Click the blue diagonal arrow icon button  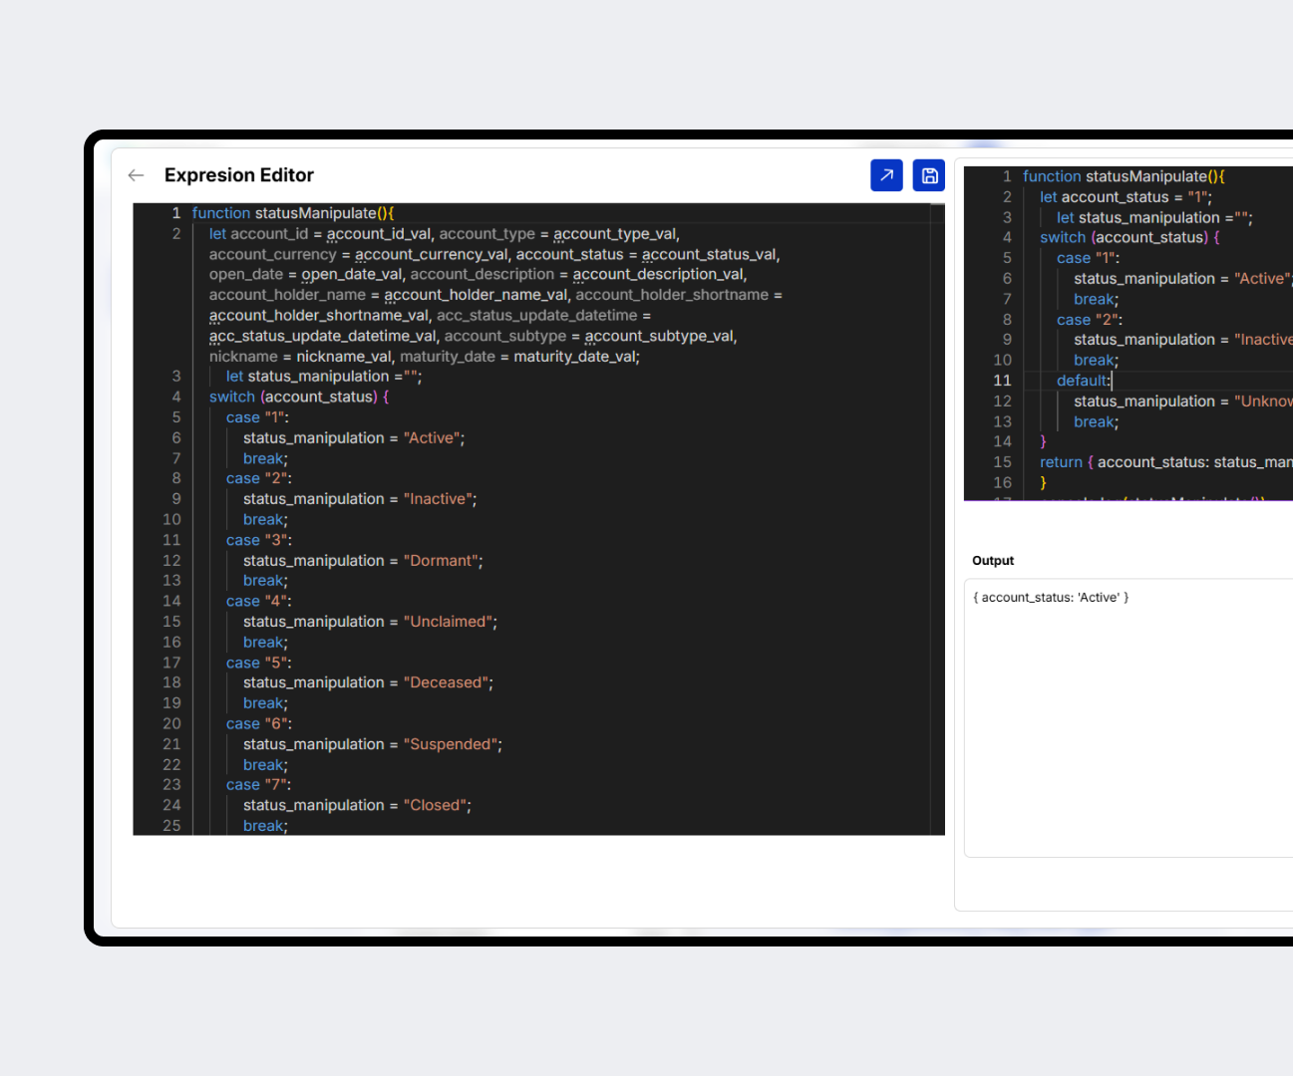click(886, 175)
